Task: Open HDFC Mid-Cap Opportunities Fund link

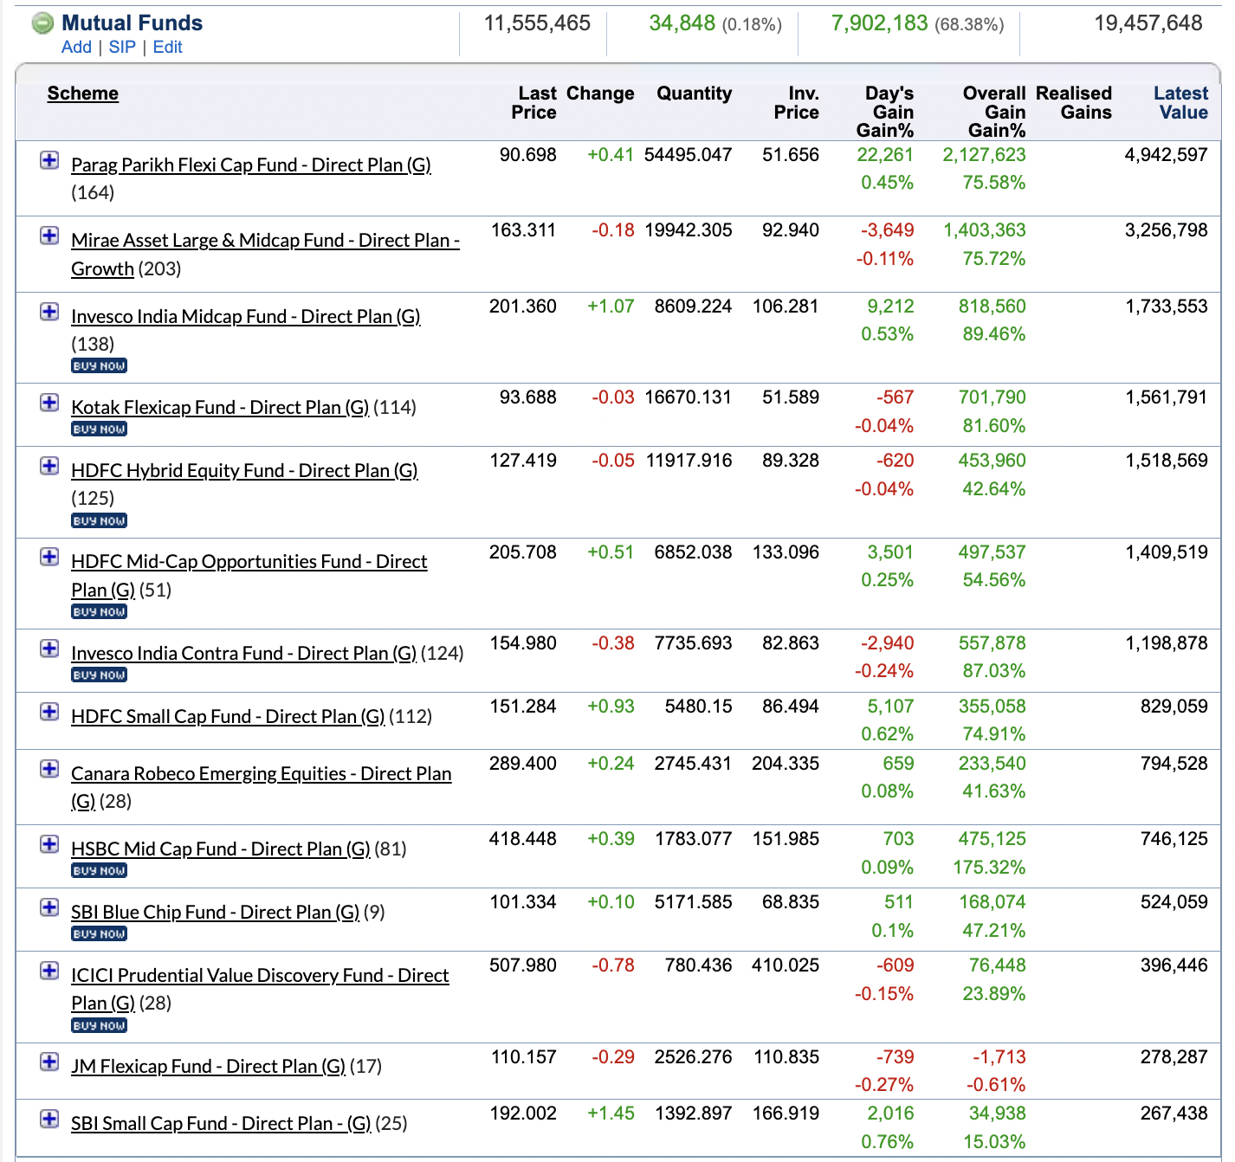Action: (x=249, y=575)
